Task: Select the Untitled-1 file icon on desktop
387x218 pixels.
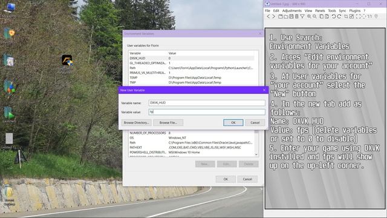Action: (x=9, y=141)
